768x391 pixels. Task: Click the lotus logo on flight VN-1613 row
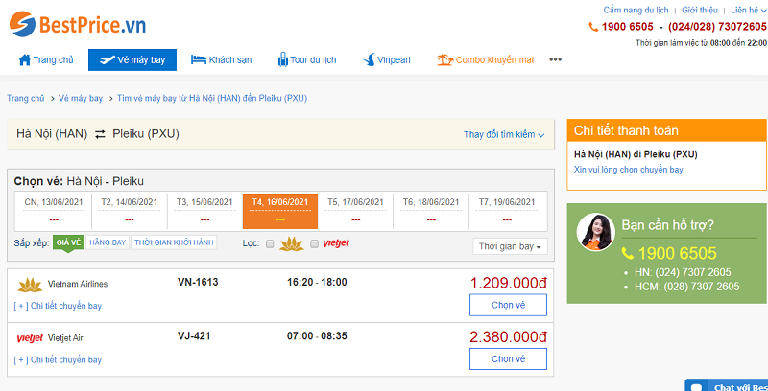click(30, 284)
